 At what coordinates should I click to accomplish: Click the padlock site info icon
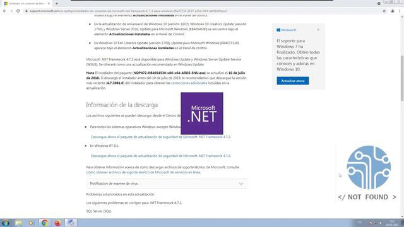point(27,11)
